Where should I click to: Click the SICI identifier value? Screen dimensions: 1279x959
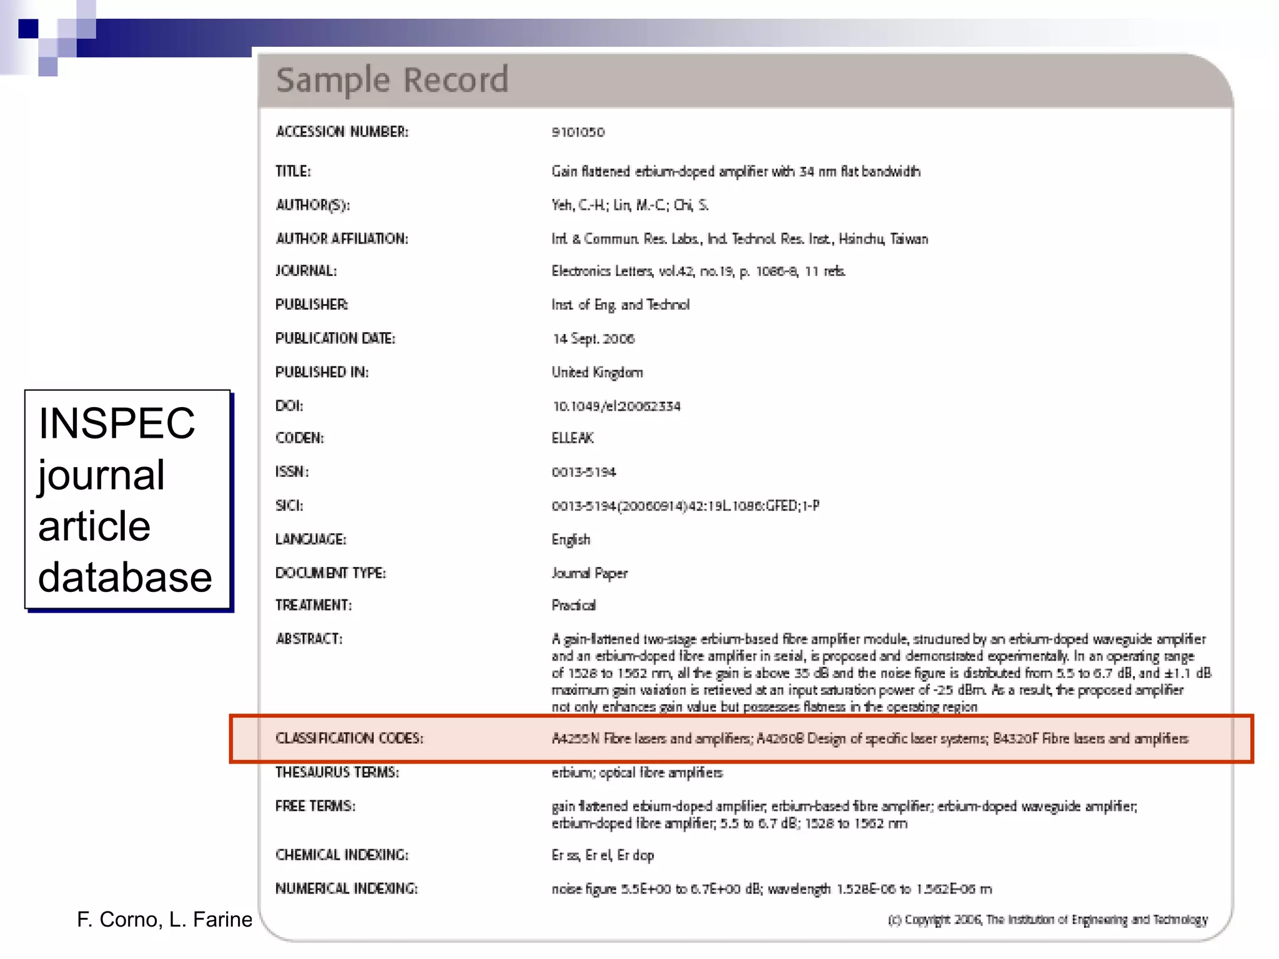click(x=685, y=506)
